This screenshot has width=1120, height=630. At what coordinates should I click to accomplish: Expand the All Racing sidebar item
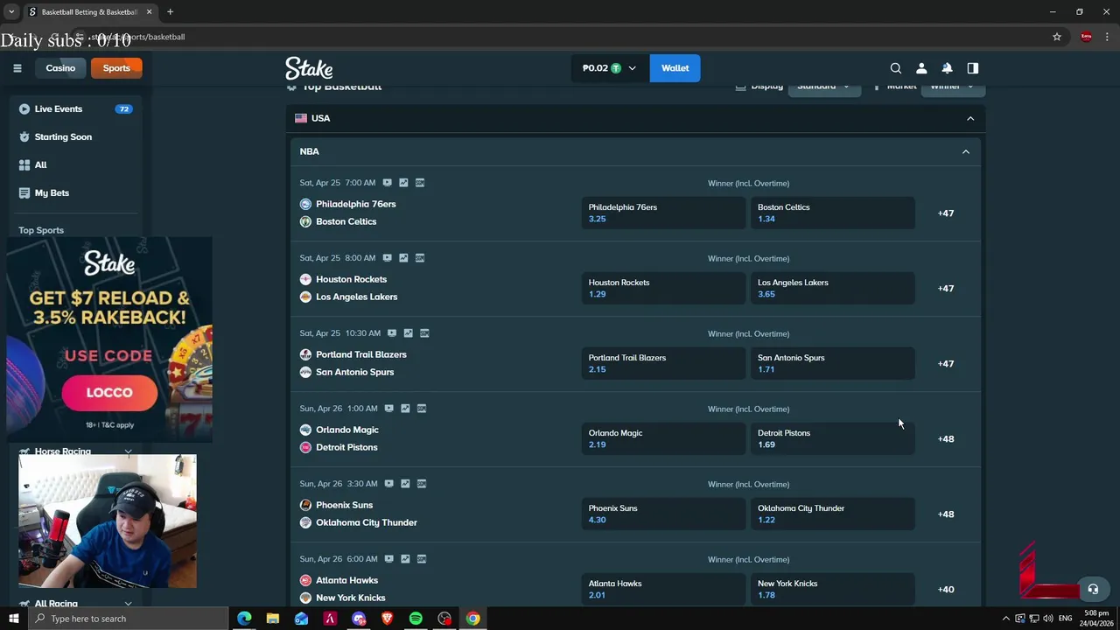click(128, 604)
